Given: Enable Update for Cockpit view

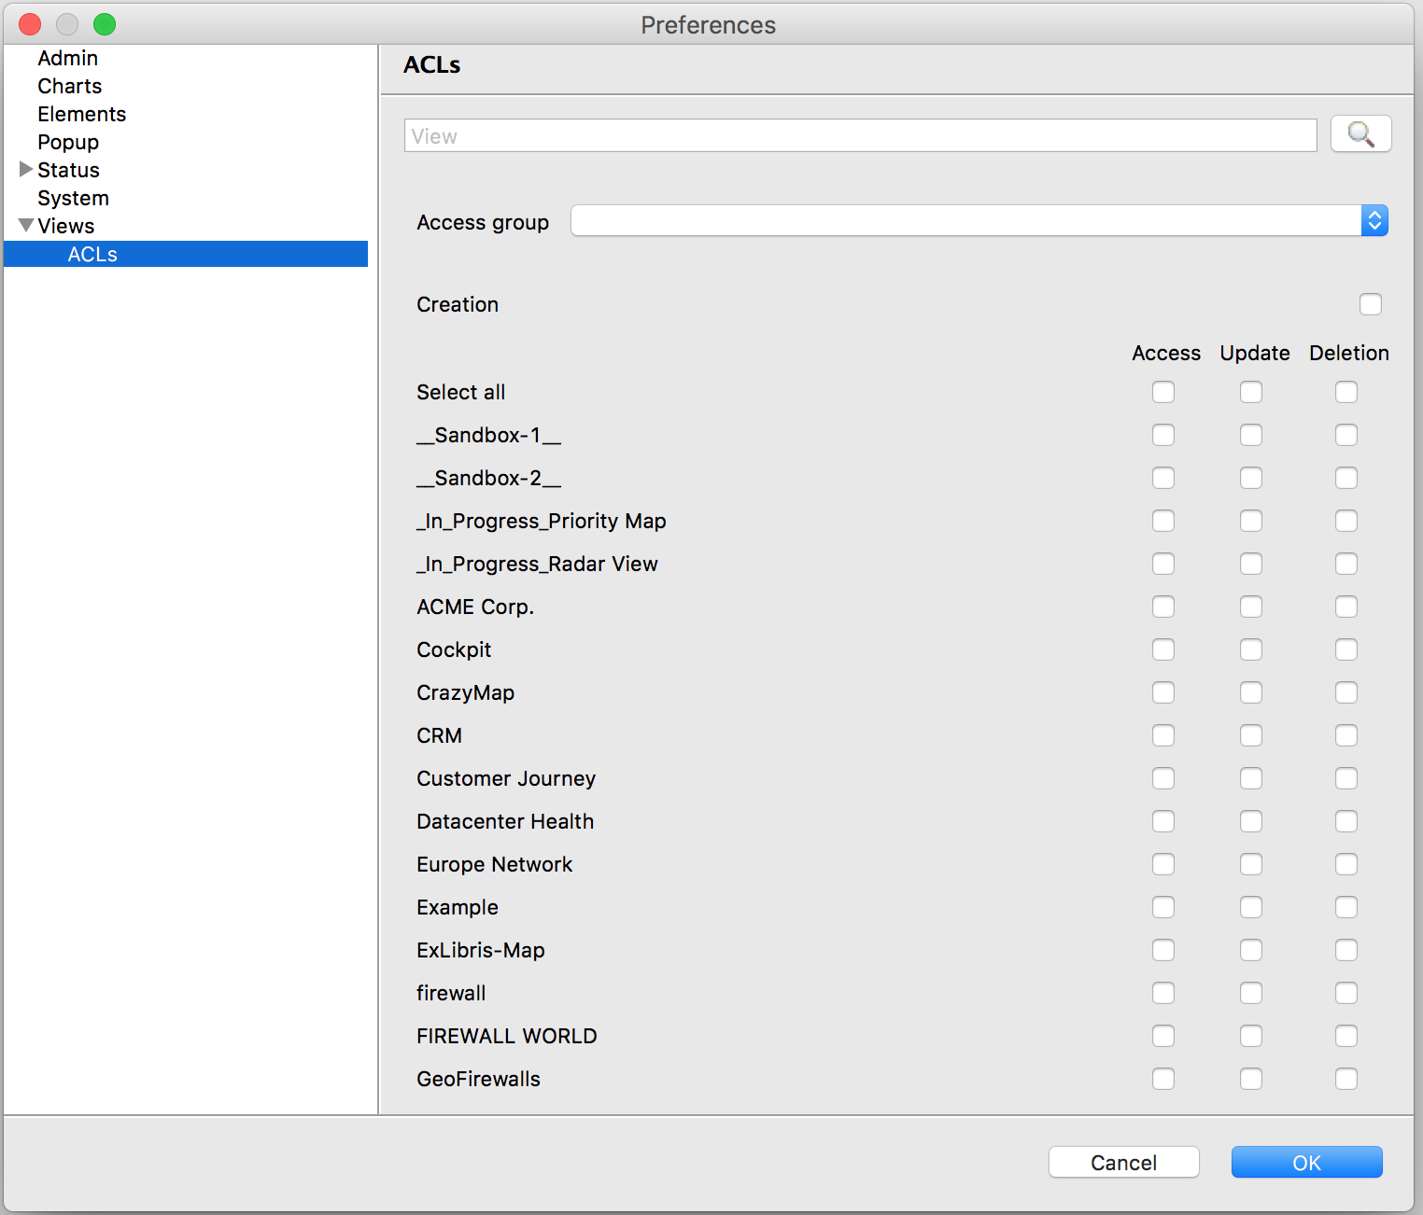Looking at the screenshot, I should 1250,649.
